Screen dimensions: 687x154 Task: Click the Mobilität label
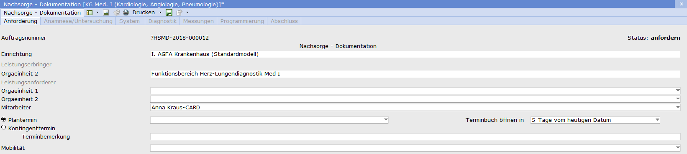pyautogui.click(x=13, y=148)
